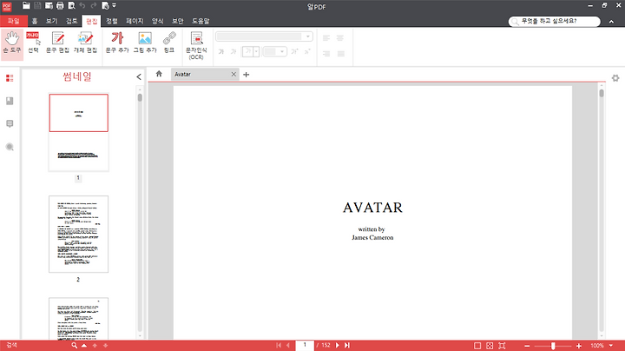Go to home view icon beside tabs

[x=159, y=74]
